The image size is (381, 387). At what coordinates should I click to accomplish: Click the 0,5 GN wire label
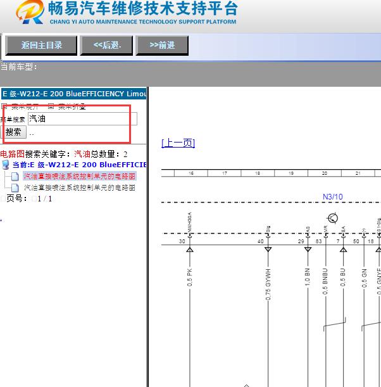pyautogui.click(x=365, y=278)
